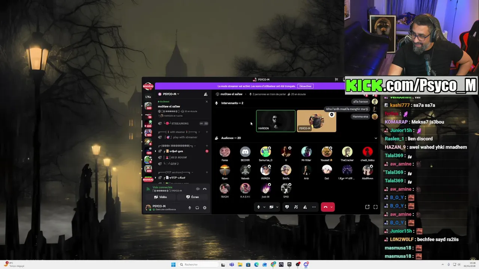Image resolution: width=479 pixels, height=269 pixels.
Task: Toggle the Vidéo button in voice panel
Action: [x=161, y=197]
